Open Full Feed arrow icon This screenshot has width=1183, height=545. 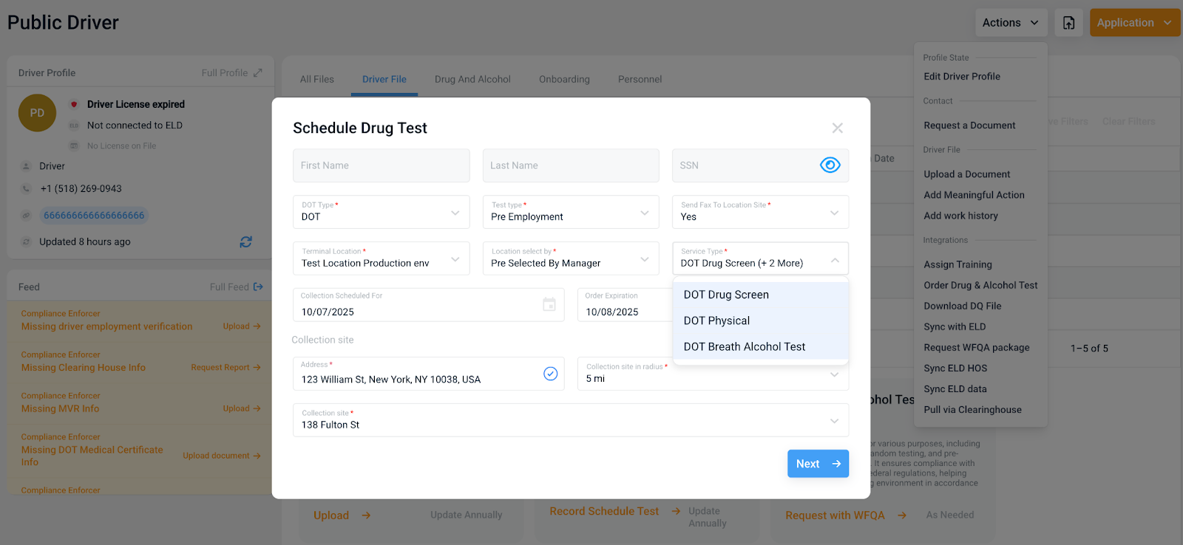(258, 287)
